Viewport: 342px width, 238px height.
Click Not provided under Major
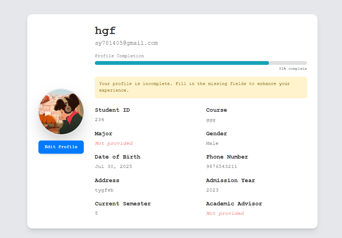(x=114, y=143)
